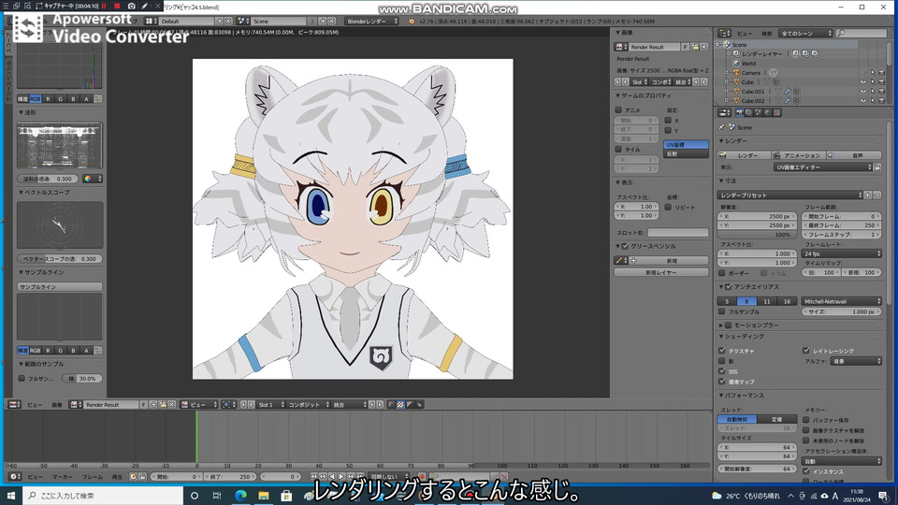This screenshot has width=898, height=505.
Task: Enable the タイル checkbox
Action: tap(618, 150)
